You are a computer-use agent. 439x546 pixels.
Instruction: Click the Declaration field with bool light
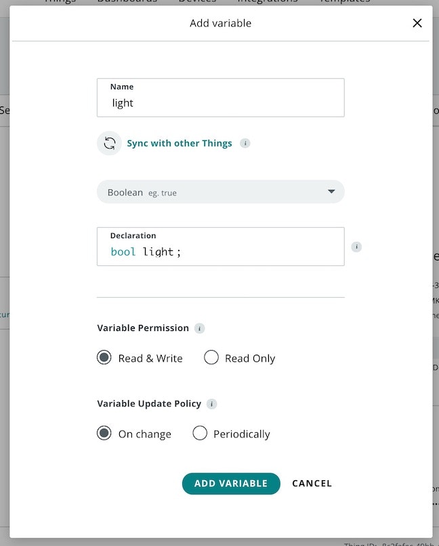[x=220, y=252]
